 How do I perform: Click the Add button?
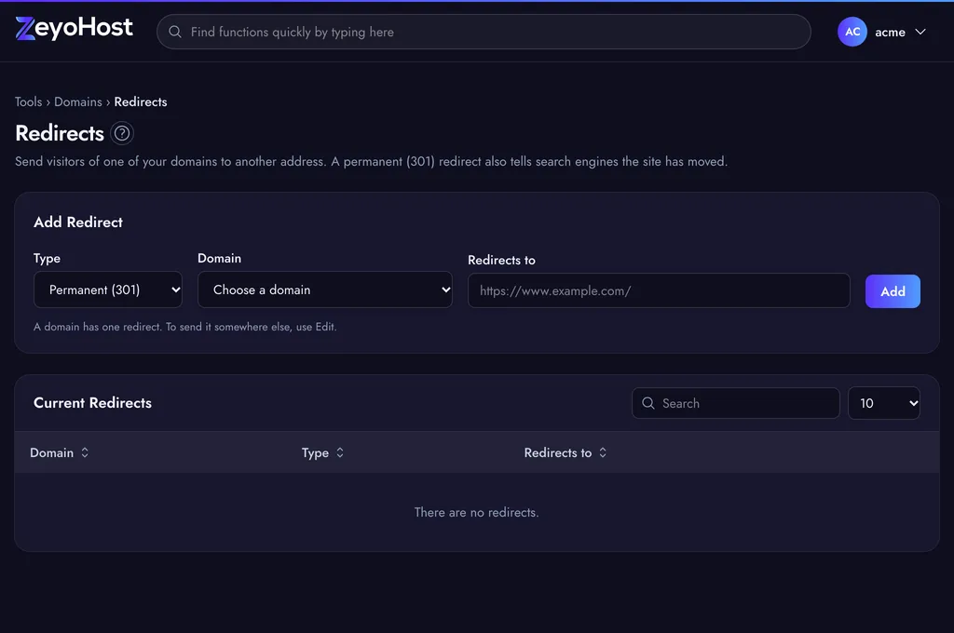coord(893,291)
